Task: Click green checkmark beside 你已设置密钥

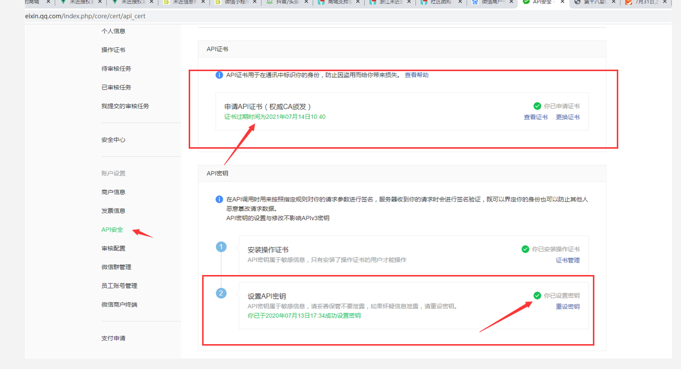Action: coord(537,295)
